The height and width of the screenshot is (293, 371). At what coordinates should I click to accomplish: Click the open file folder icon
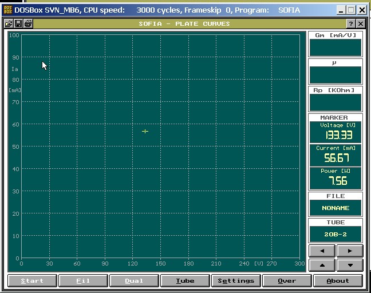tap(9, 23)
